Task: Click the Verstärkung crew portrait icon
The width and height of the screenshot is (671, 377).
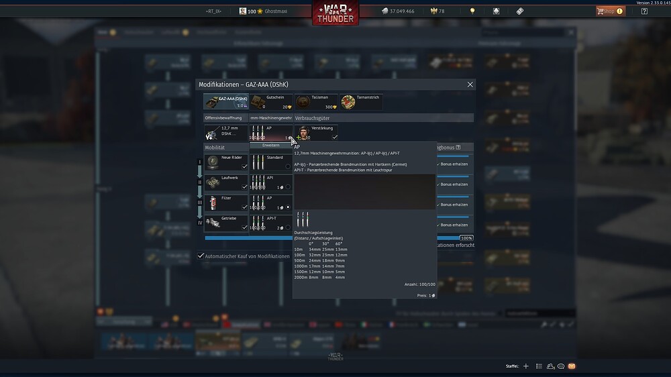Action: click(303, 133)
